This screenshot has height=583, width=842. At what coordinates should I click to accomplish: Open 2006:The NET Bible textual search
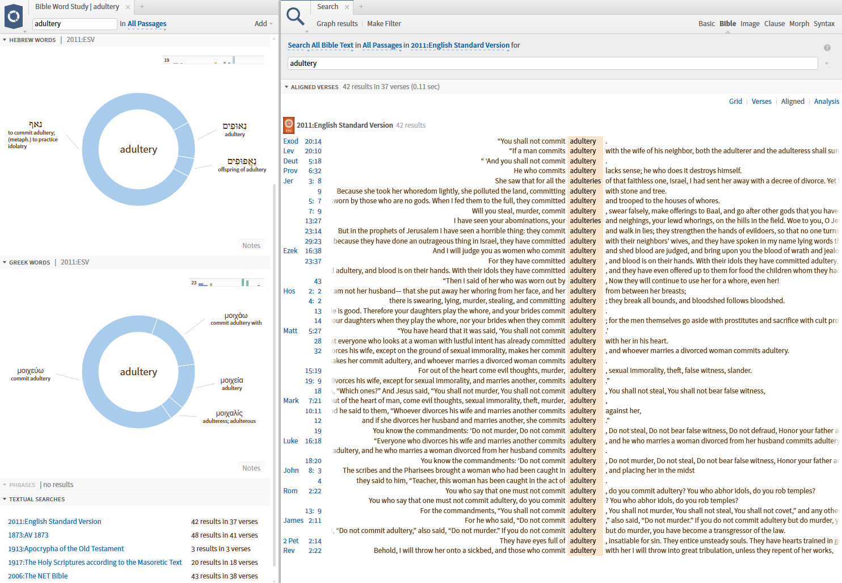point(38,576)
